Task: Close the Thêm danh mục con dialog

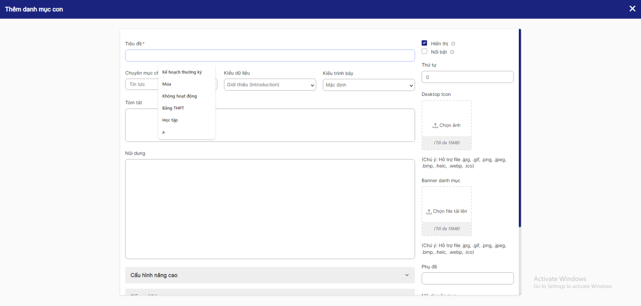Action: click(x=632, y=9)
